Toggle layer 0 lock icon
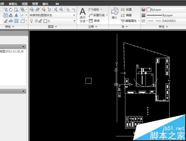The width and height of the screenshot is (186, 141). pos(40,21)
